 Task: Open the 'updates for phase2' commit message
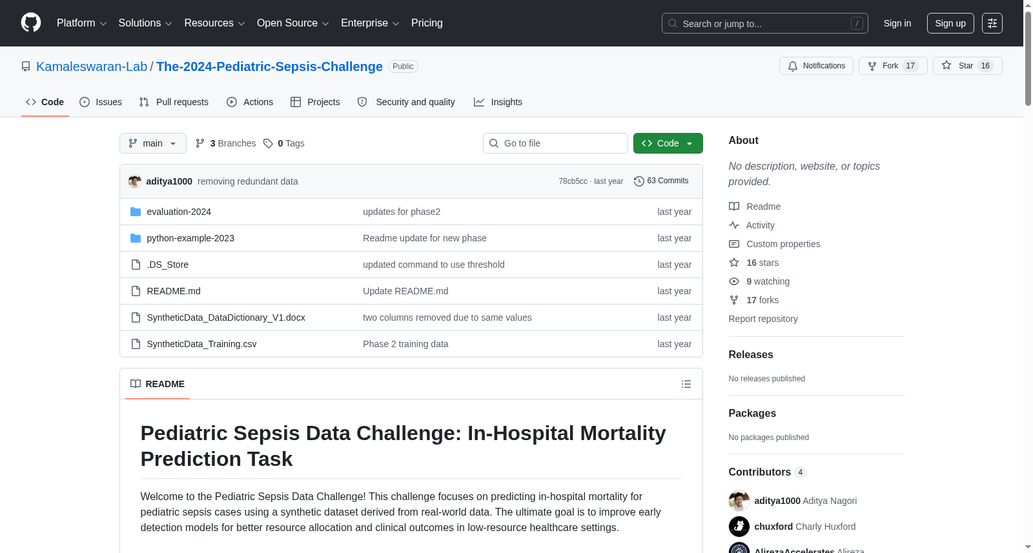click(x=402, y=212)
